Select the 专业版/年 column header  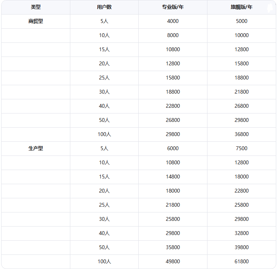pos(173,7)
